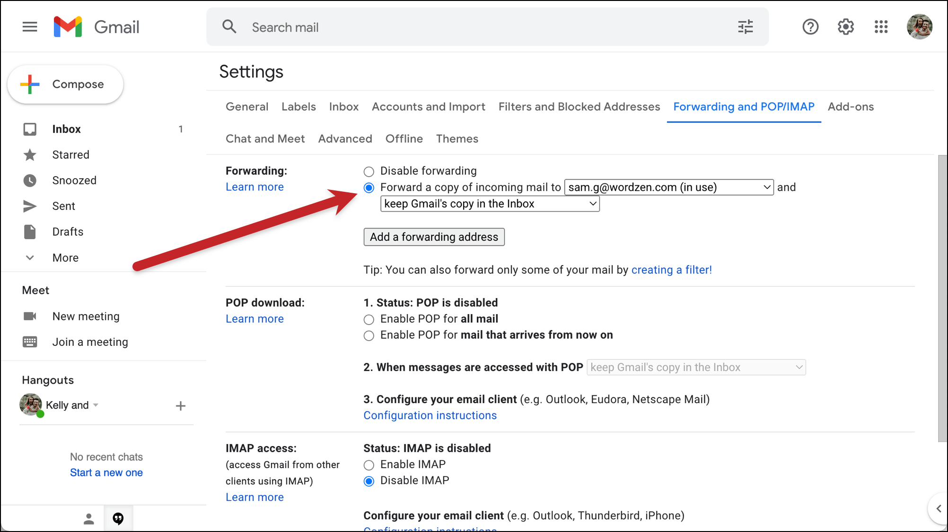Open Chat and Meet tab

(x=265, y=139)
